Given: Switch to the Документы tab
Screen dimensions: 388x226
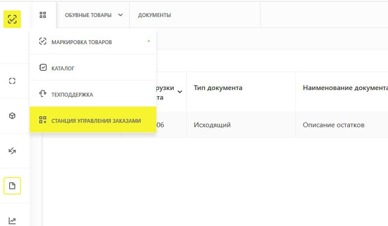Looking at the screenshot, I should [x=155, y=15].
